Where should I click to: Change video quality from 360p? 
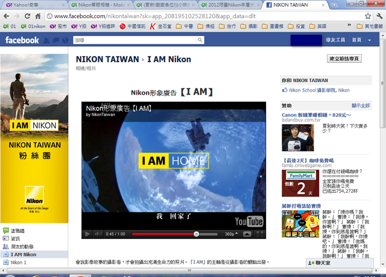(x=231, y=234)
